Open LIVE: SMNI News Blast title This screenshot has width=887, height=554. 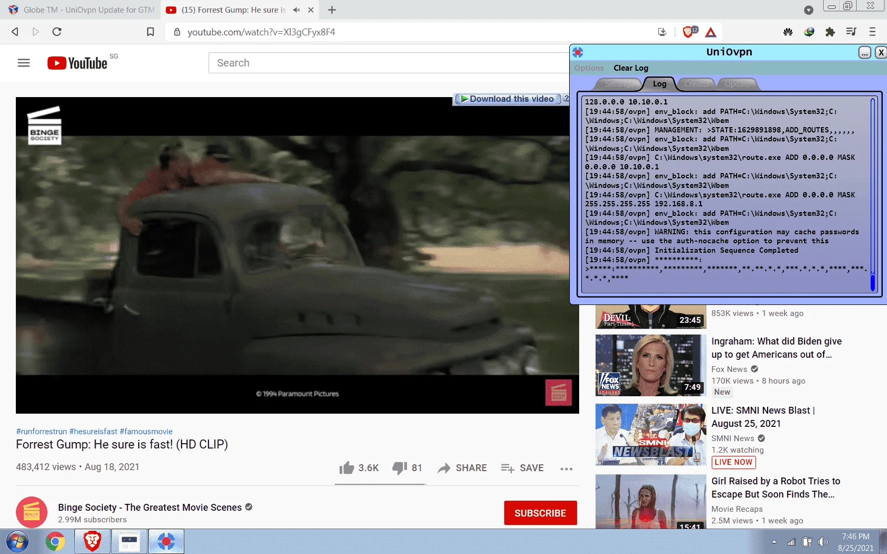(x=763, y=417)
